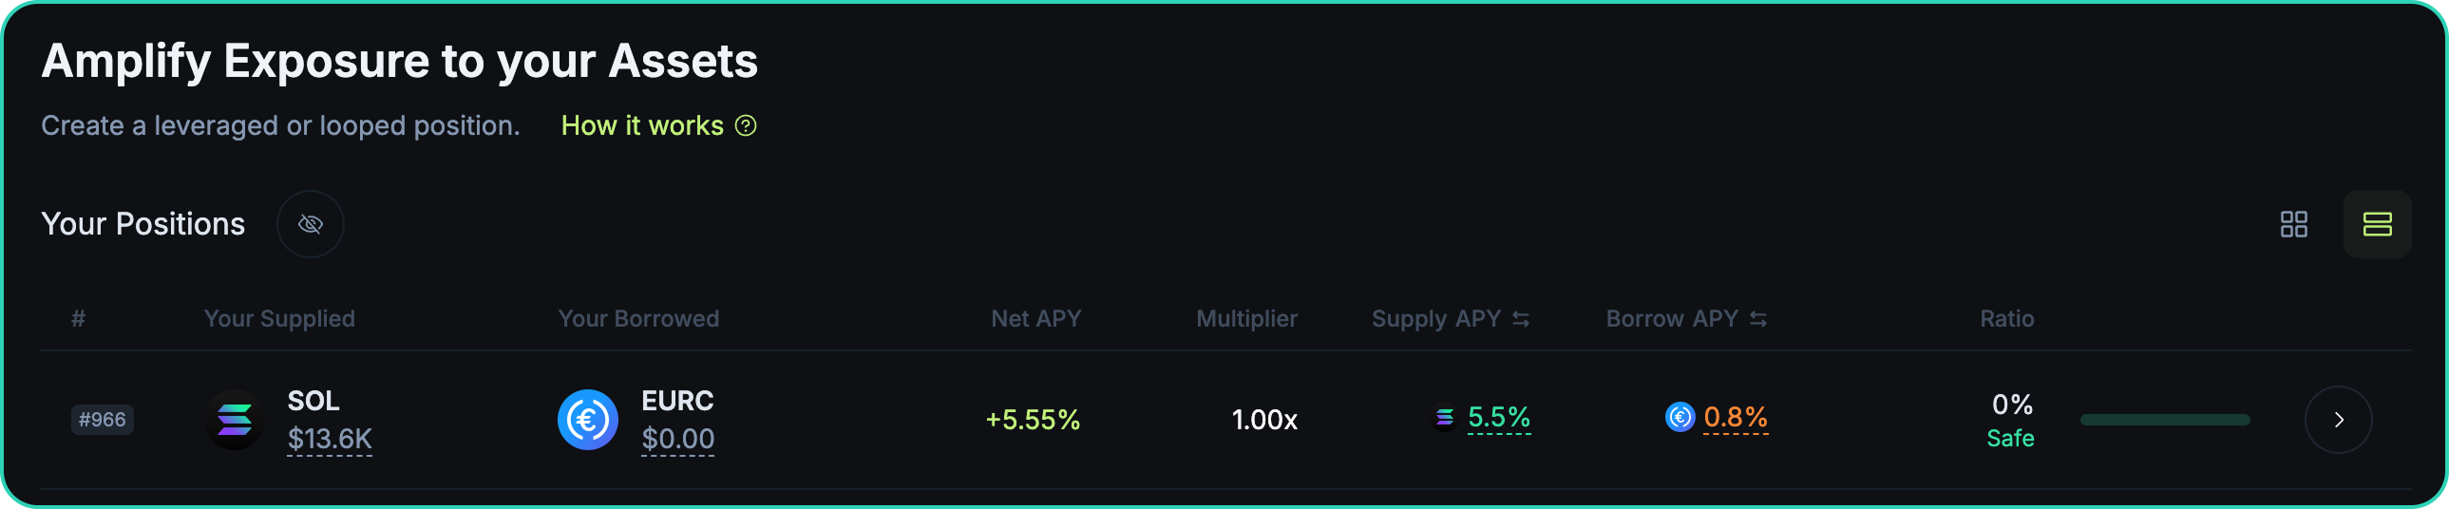Expand position #966 with arrow button
2449x509 pixels.
(2338, 420)
